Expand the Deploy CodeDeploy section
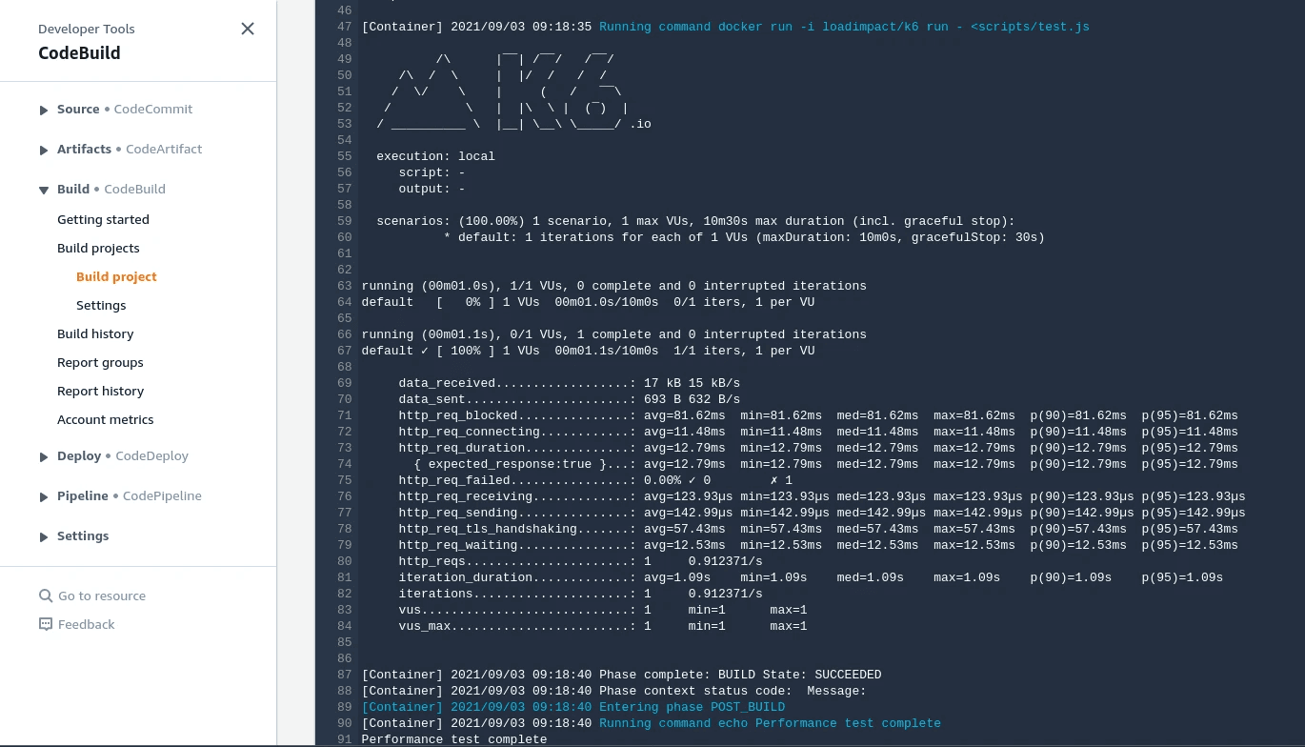Viewport: 1305px width, 747px height. click(44, 456)
